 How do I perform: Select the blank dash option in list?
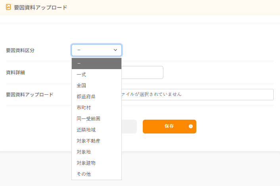tap(96, 64)
